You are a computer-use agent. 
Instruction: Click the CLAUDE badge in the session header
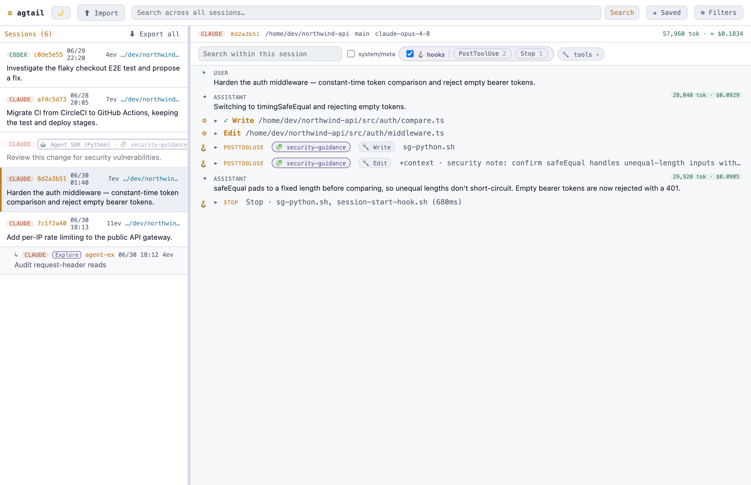211,34
